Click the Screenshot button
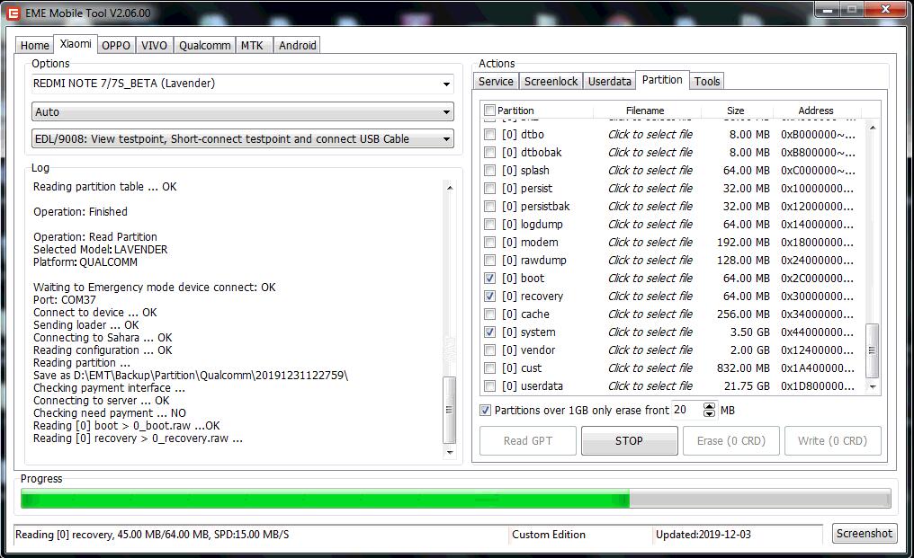914x558 pixels. pyautogui.click(x=865, y=534)
